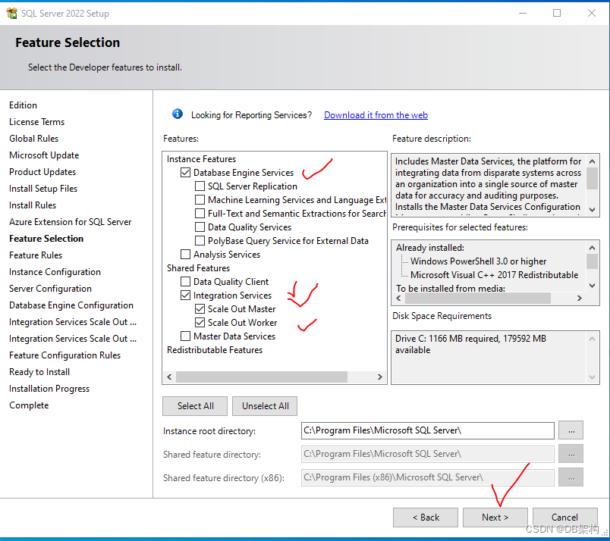610x541 pixels.
Task: Enable Analysis Services checkbox
Action: click(x=186, y=254)
